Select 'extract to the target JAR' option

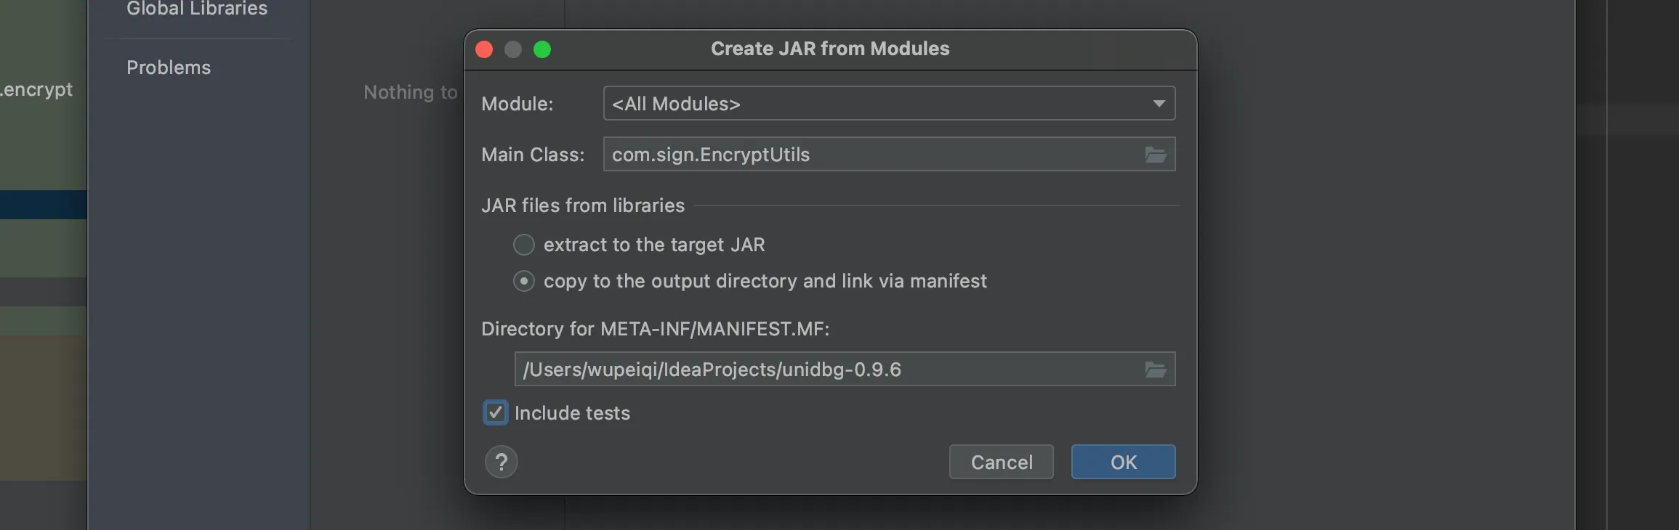[524, 245]
